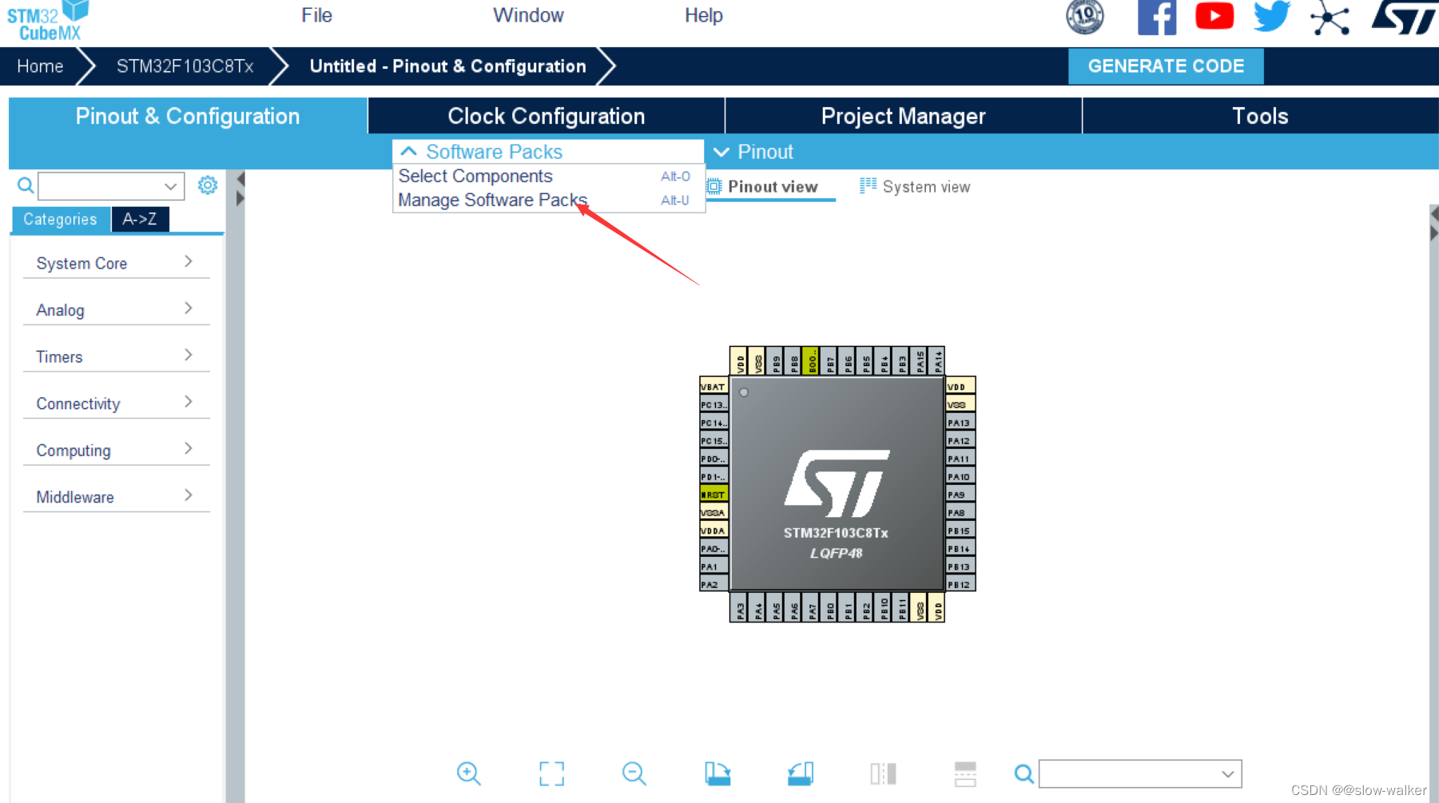Open the Facebook page link
Viewport: 1439px width, 803px height.
(x=1157, y=16)
